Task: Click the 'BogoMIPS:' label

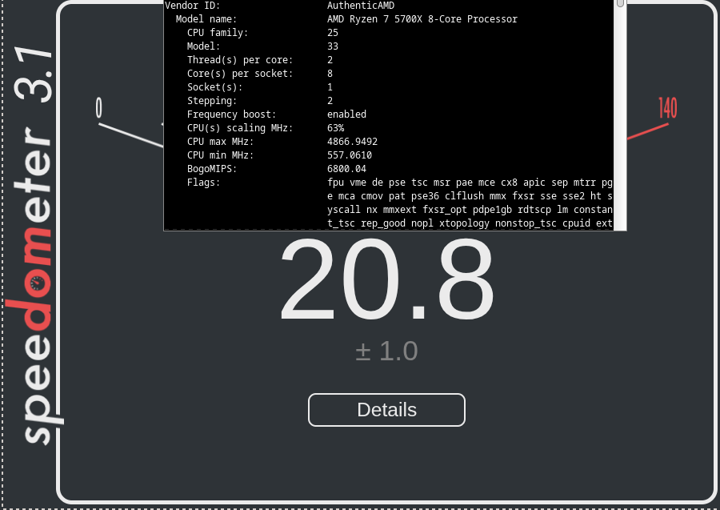Action: click(212, 169)
